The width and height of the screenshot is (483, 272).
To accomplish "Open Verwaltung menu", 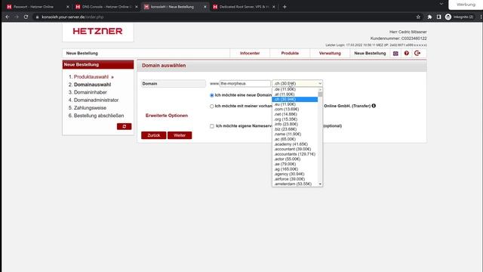I will pos(330,54).
